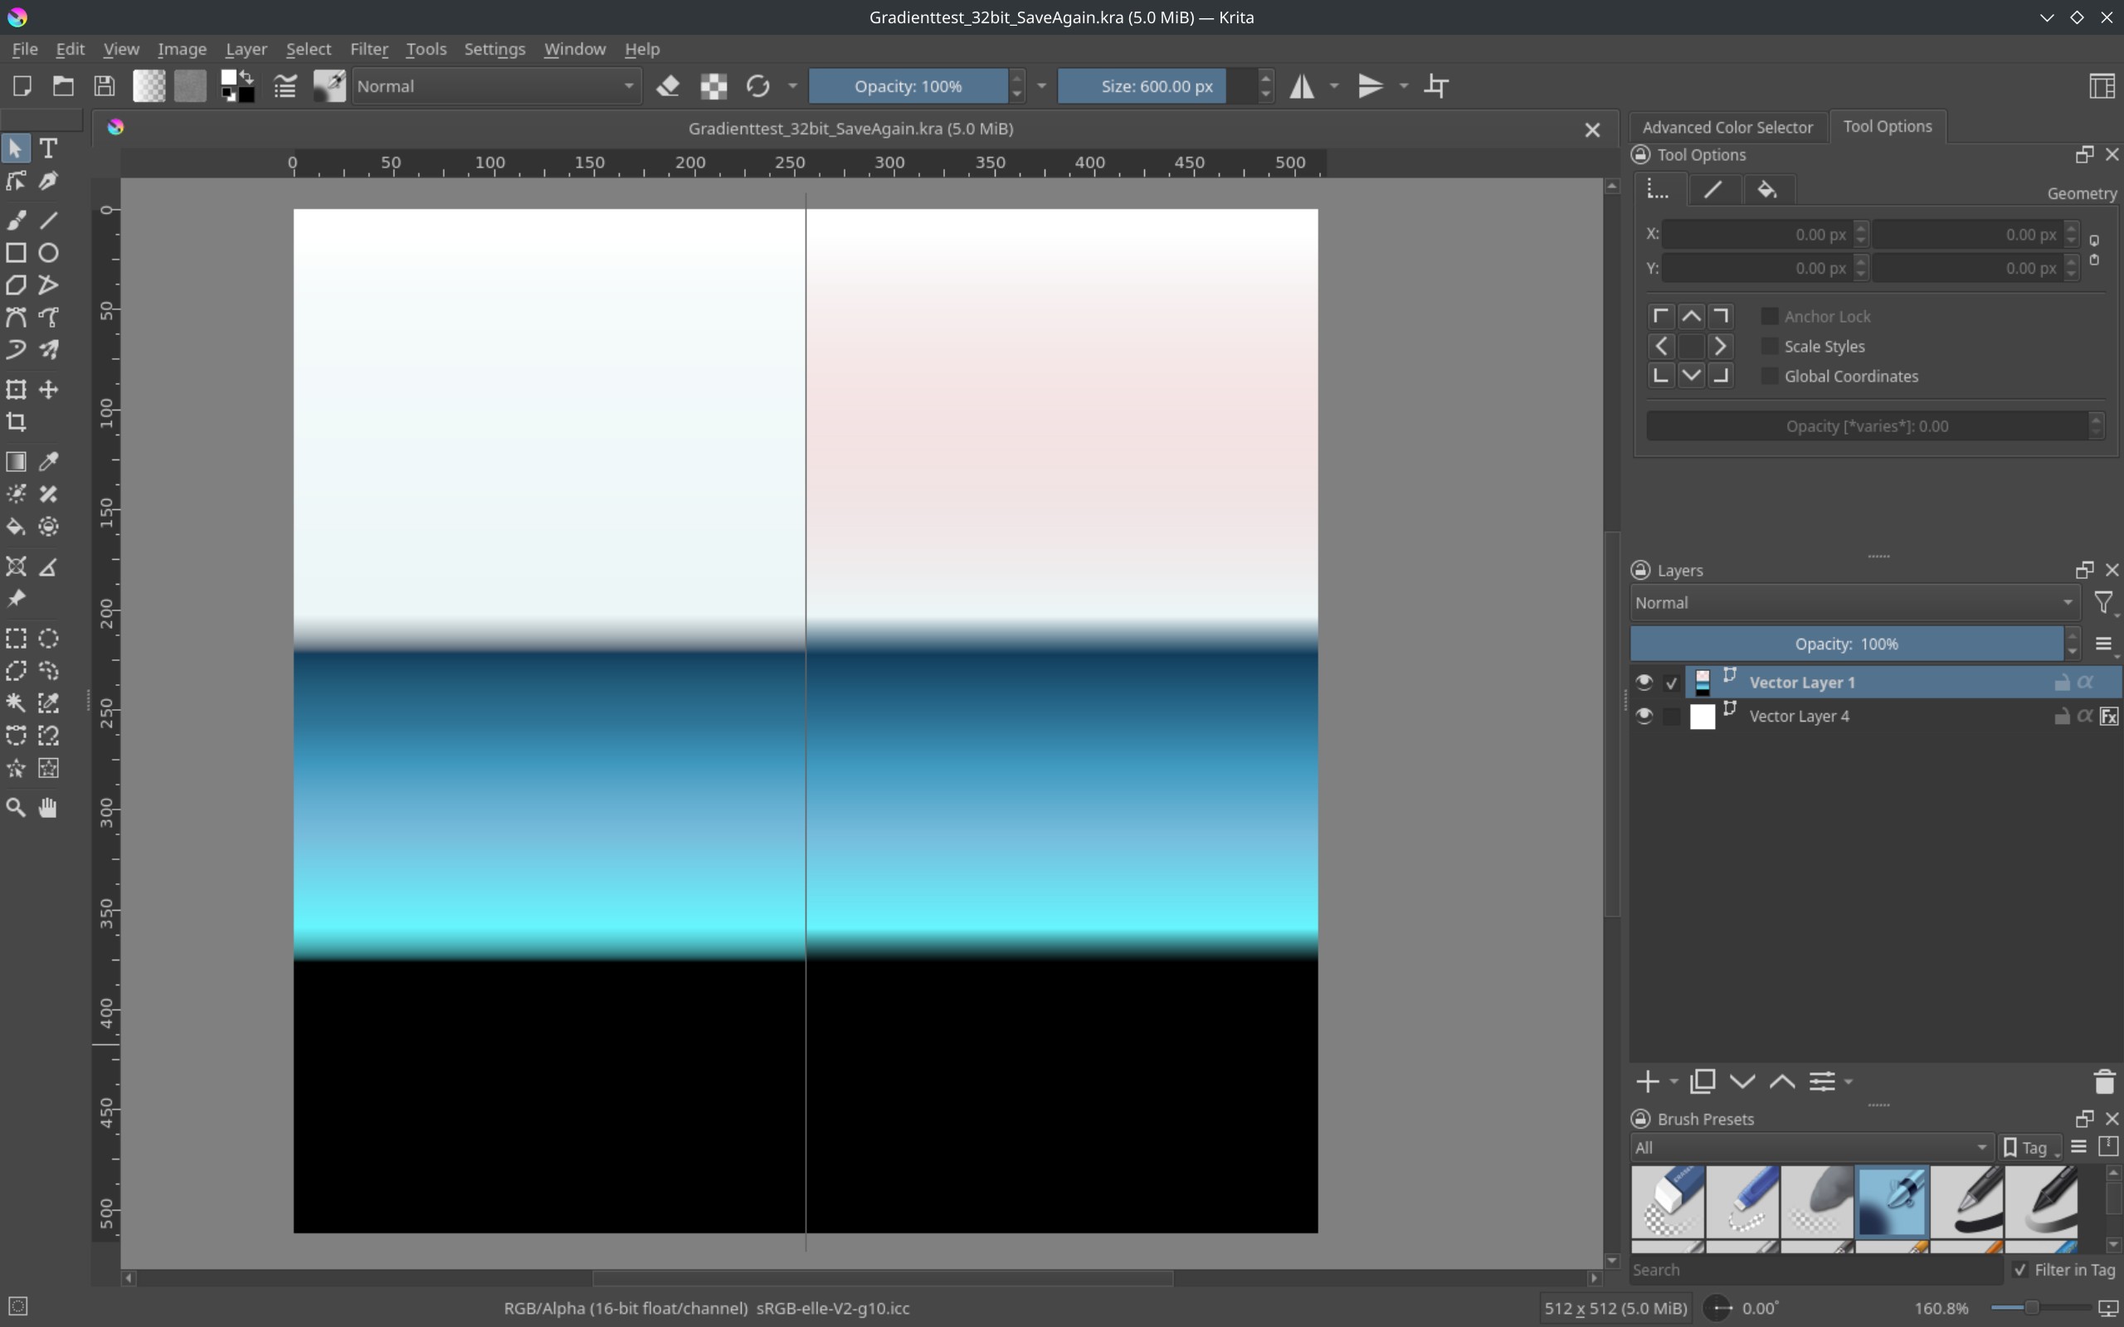Viewport: 2124px width, 1327px height.
Task: Activate the Zoom tool
Action: [17, 808]
